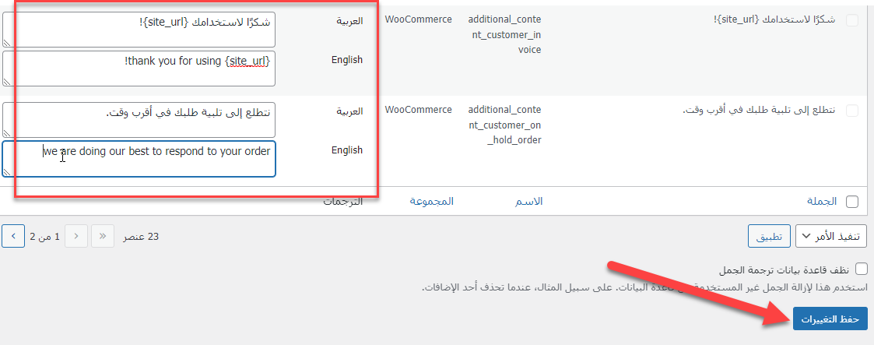This screenshot has width=874, height=345.
Task: Click resize handle of the site_url English textarea
Action: [x=7, y=82]
